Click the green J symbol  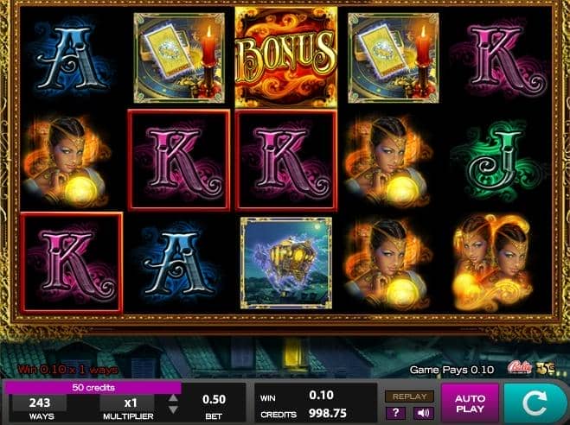pyautogui.click(x=497, y=162)
